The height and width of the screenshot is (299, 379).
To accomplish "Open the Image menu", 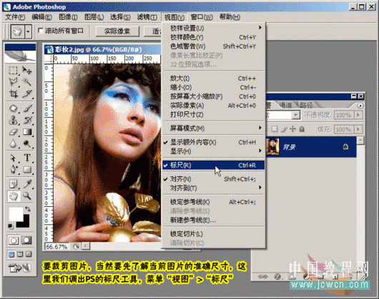I will pyautogui.click(x=68, y=17).
